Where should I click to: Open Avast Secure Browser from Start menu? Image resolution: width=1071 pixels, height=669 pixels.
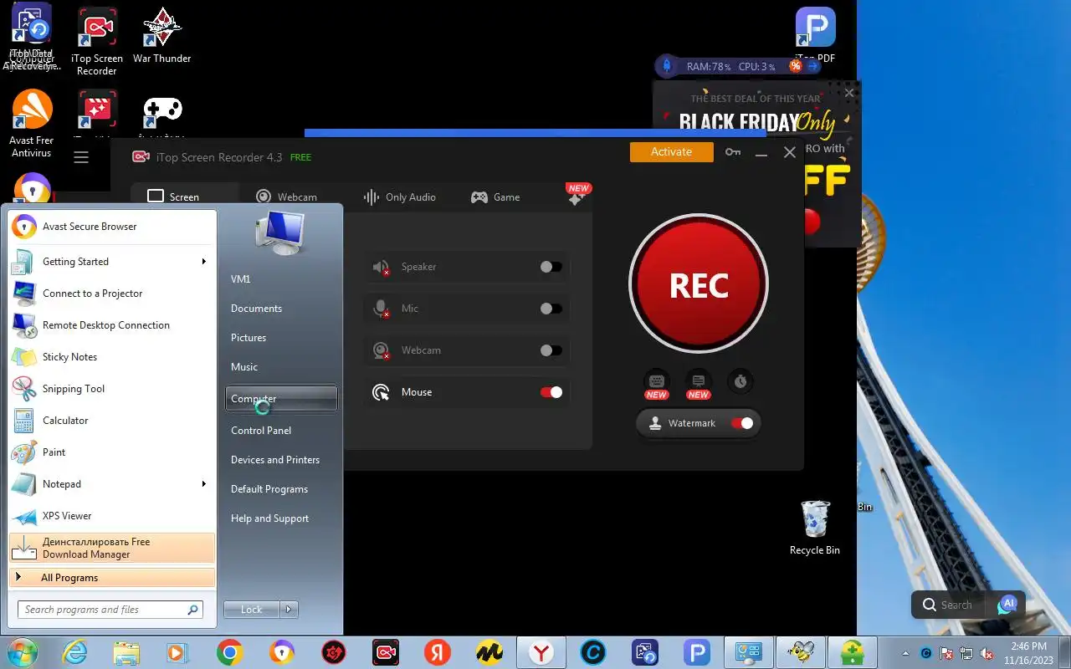[113, 227]
